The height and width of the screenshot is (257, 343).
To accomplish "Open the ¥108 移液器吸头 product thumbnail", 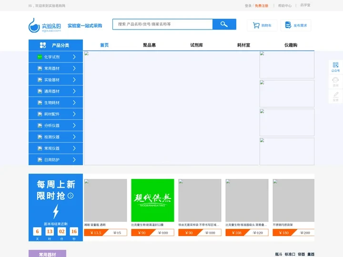I will click(247, 200).
